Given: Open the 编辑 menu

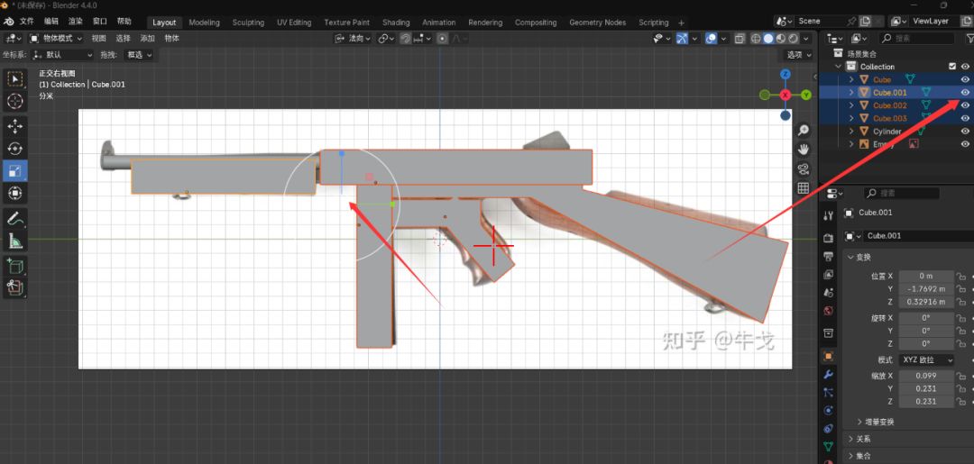Looking at the screenshot, I should pos(51,21).
